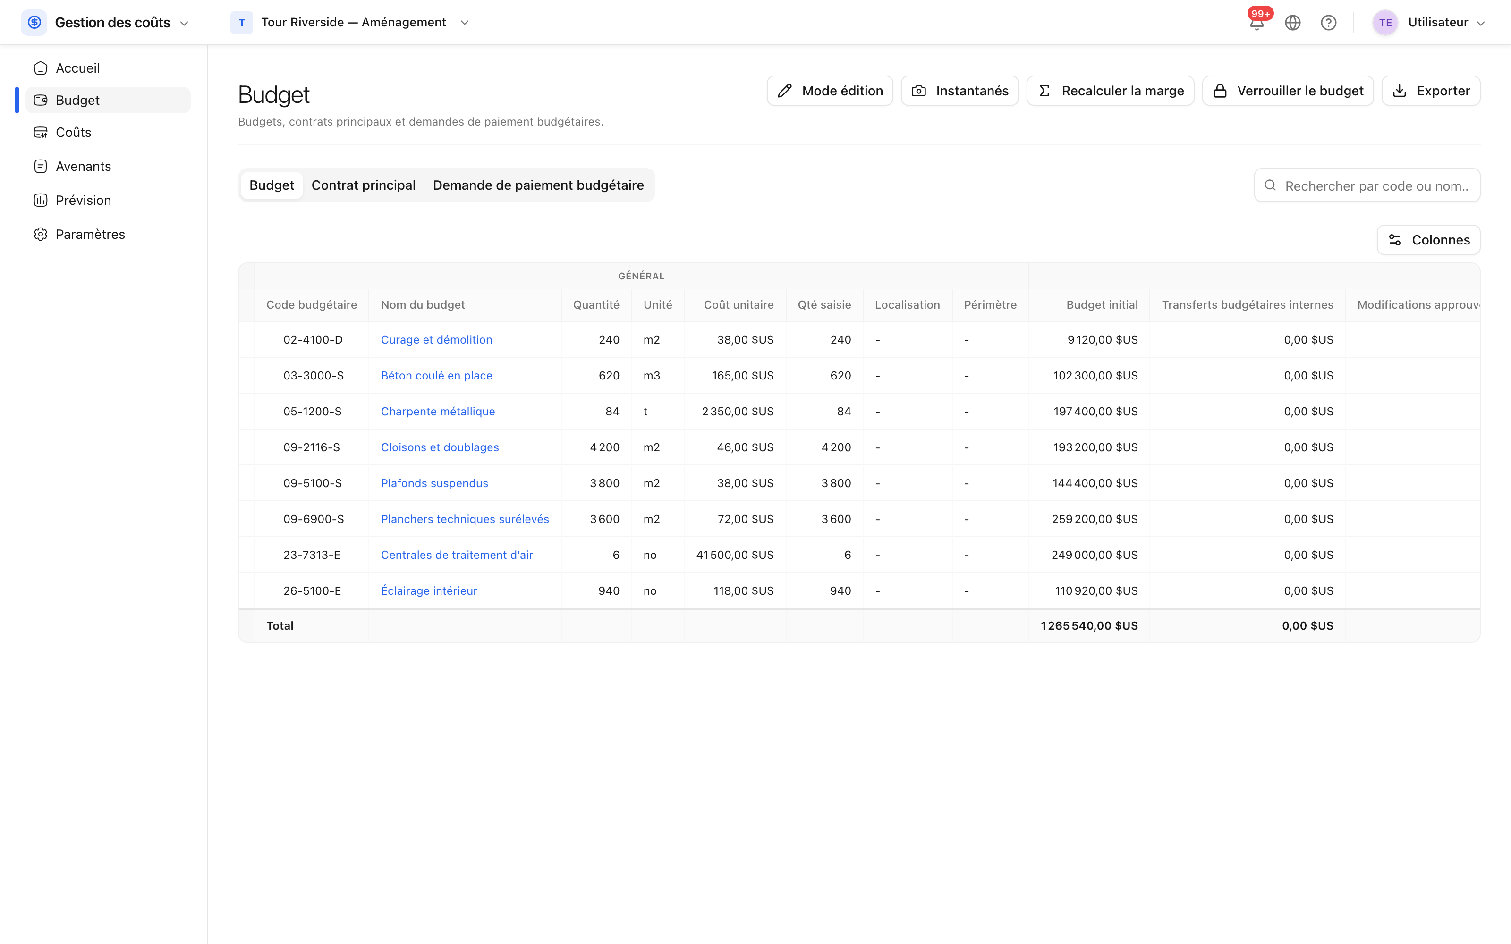
Task: Expand the Gestion des coûts app dropdown
Action: (184, 23)
